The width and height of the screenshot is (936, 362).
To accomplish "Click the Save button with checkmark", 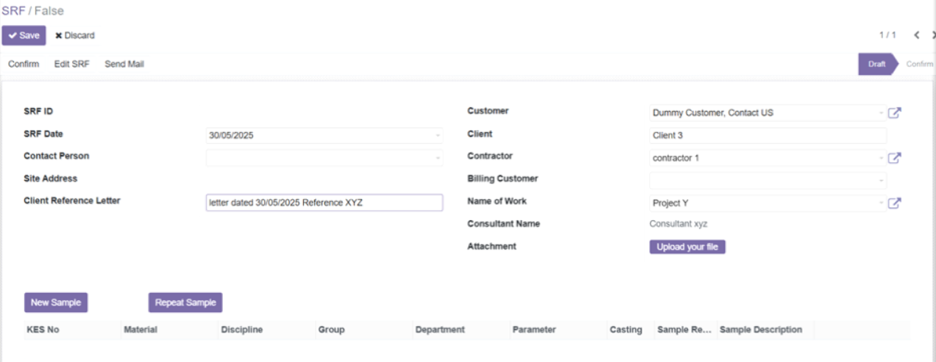I will (x=24, y=35).
